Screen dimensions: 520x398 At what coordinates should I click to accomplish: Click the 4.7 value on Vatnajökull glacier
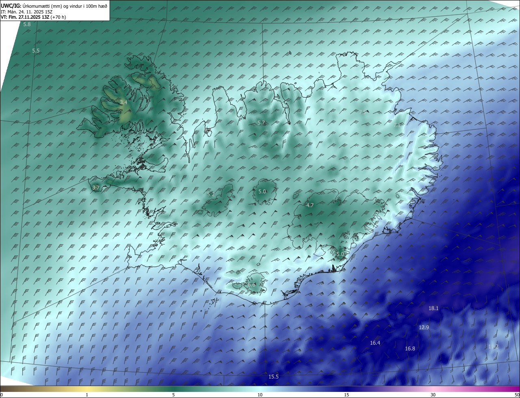pyautogui.click(x=310, y=206)
